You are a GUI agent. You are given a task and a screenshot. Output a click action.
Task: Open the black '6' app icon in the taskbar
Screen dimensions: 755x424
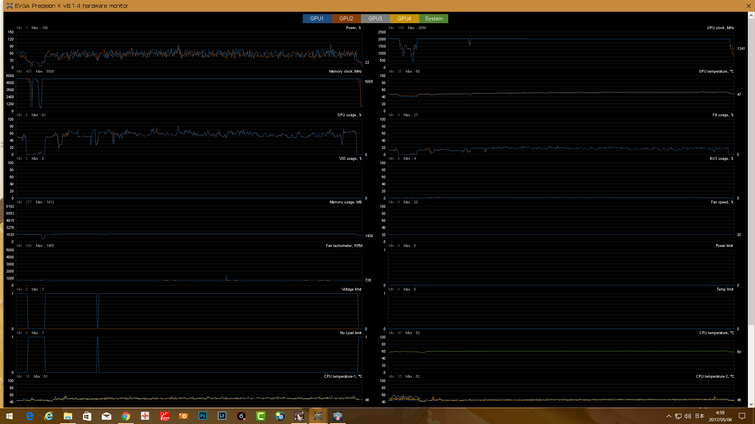pyautogui.click(x=241, y=416)
